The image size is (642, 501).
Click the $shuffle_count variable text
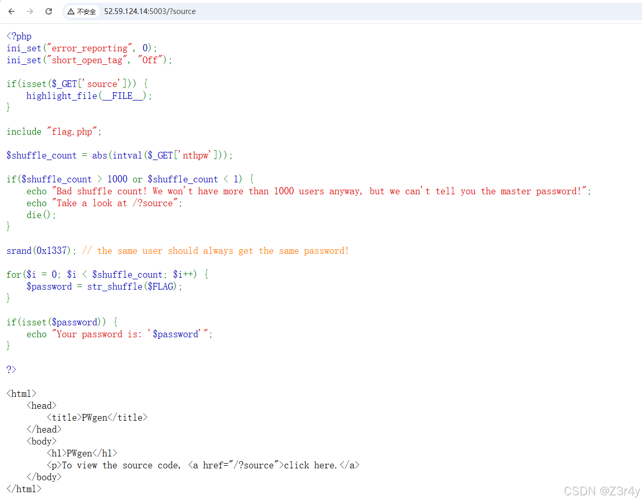[x=41, y=155]
